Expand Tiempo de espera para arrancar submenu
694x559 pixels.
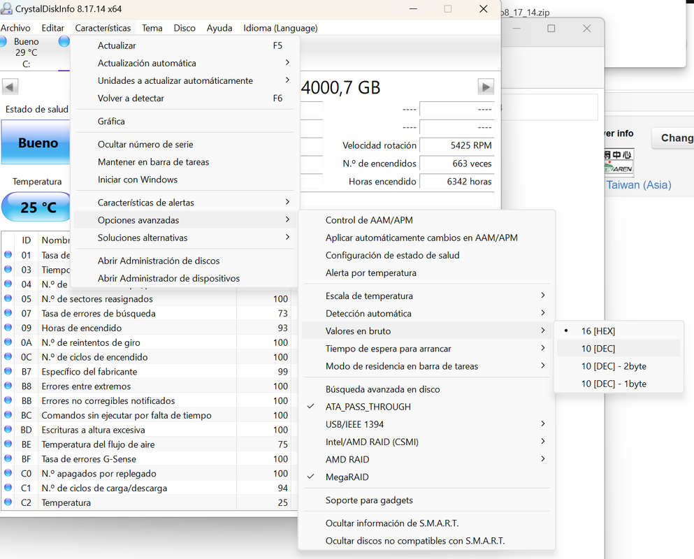tap(426, 349)
